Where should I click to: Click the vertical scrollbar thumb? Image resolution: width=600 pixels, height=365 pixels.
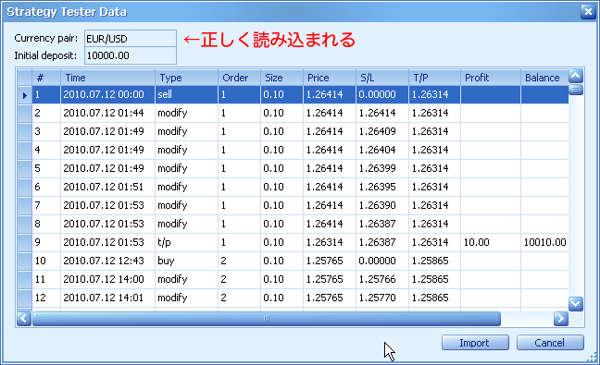click(x=576, y=90)
